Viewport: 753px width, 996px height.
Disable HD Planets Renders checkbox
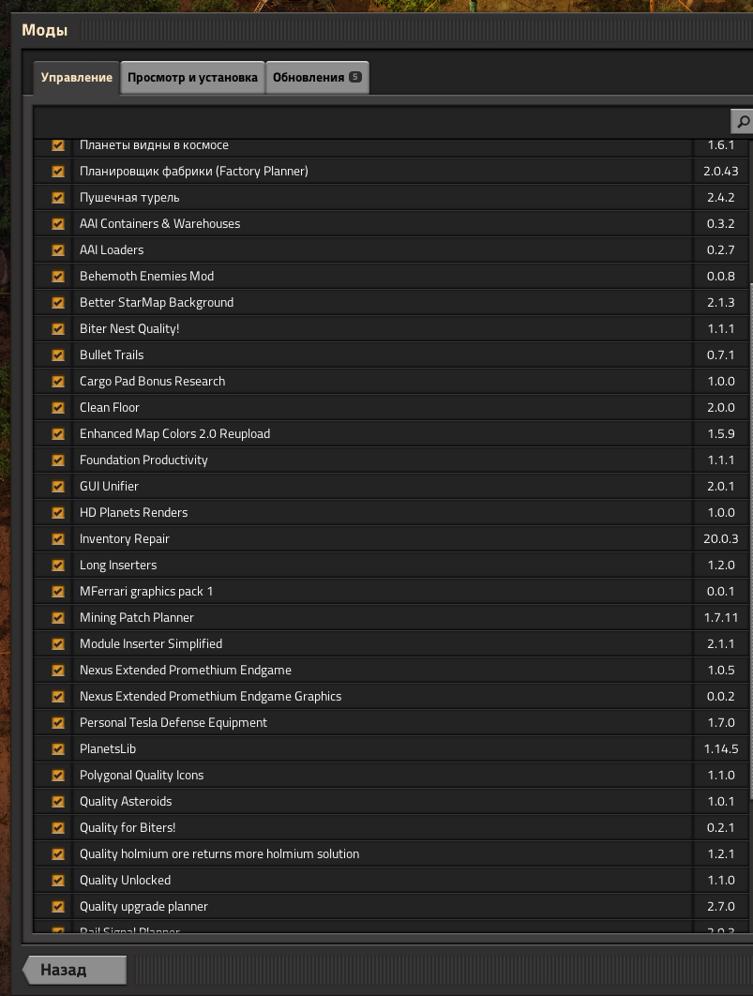[58, 513]
